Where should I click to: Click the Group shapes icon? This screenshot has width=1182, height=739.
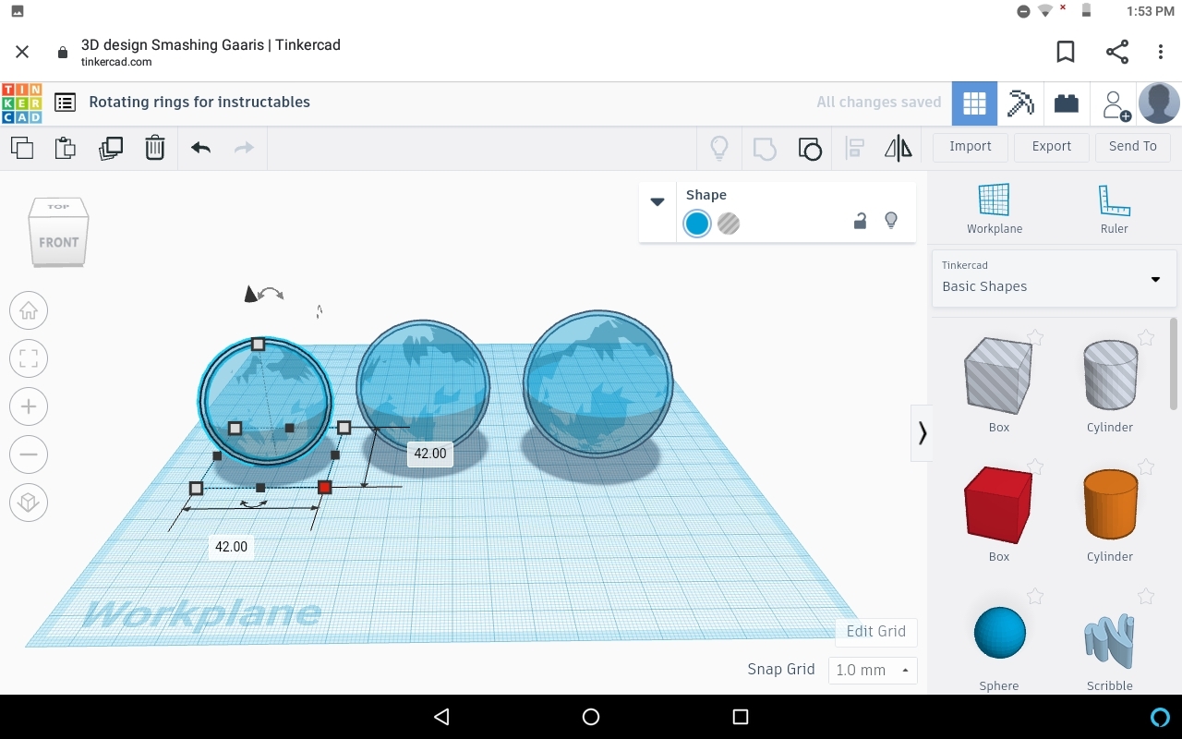click(765, 148)
